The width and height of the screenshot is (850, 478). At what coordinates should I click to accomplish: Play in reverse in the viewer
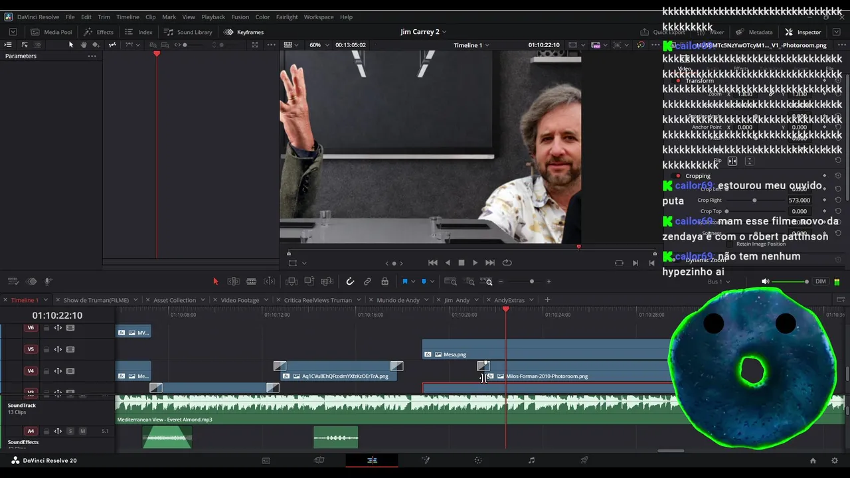click(x=448, y=263)
